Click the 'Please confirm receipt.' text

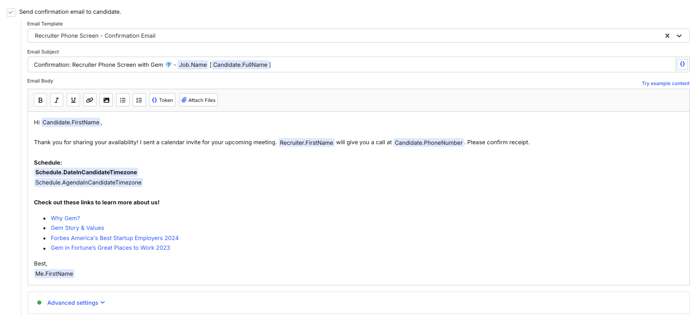[x=498, y=142]
